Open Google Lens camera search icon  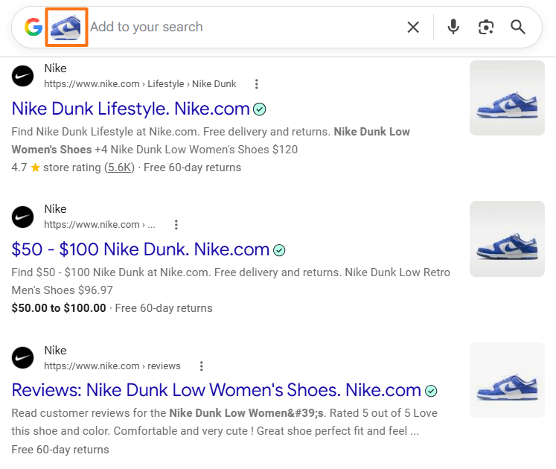[x=486, y=27]
